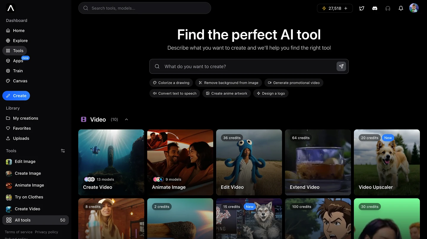Click the Twitter icon in header
This screenshot has height=239, width=427.
(361, 8)
